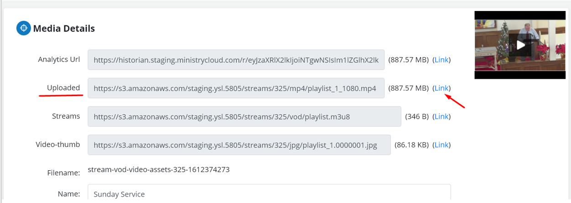
Task: Follow the Streams playlist Link
Action: coord(441,116)
